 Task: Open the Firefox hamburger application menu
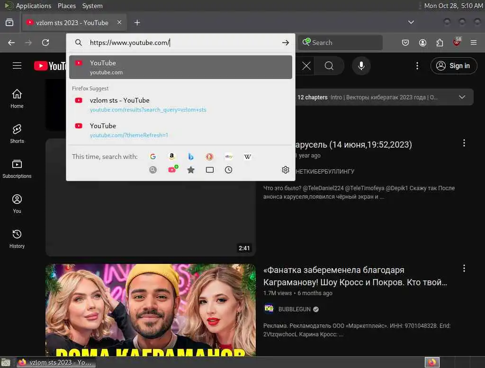[474, 43]
